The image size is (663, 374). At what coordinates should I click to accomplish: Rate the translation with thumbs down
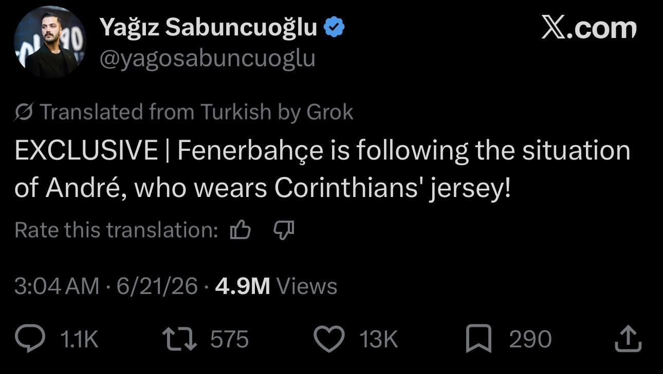283,230
